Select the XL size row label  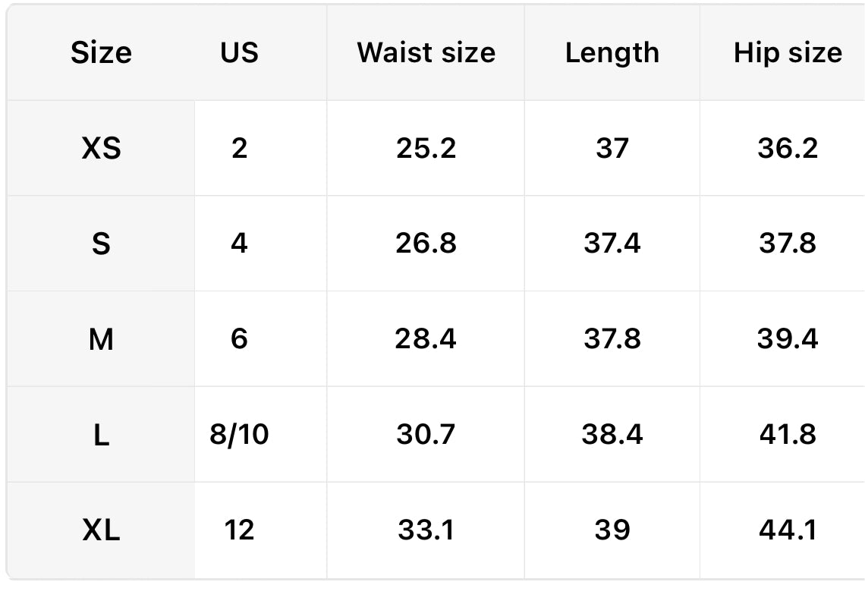point(101,530)
